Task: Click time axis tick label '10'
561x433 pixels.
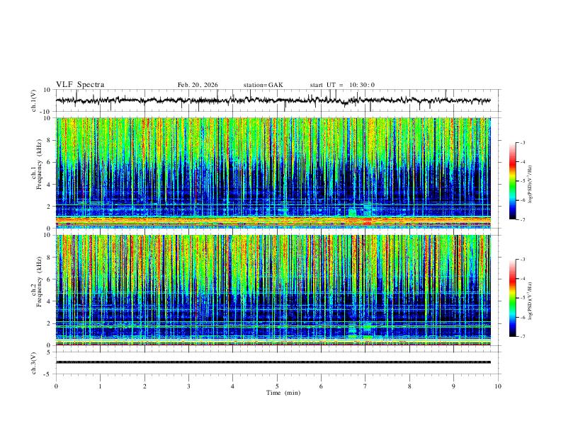Action: coord(498,386)
